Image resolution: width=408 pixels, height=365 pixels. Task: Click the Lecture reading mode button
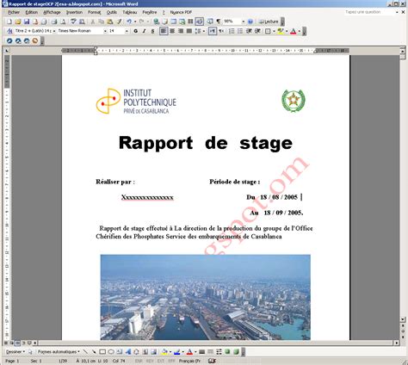[269, 22]
